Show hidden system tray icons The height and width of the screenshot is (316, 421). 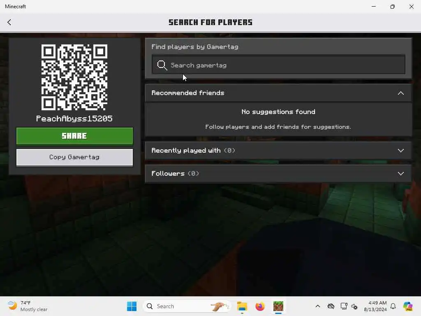click(x=318, y=306)
